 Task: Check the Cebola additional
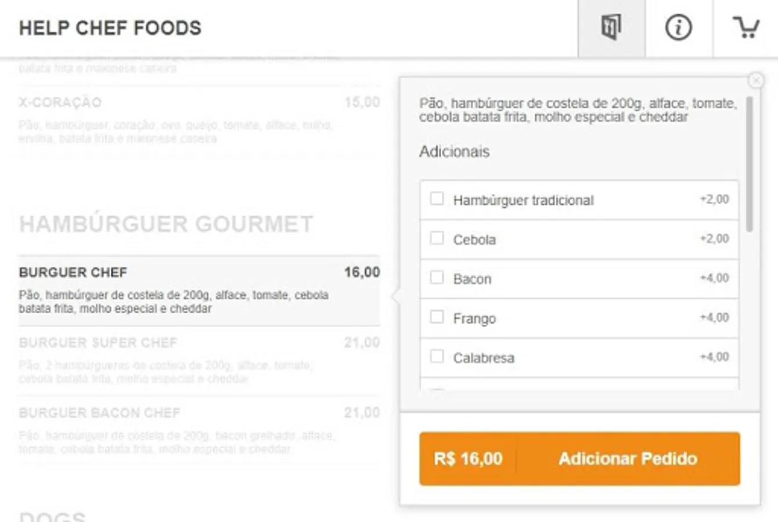(437, 238)
